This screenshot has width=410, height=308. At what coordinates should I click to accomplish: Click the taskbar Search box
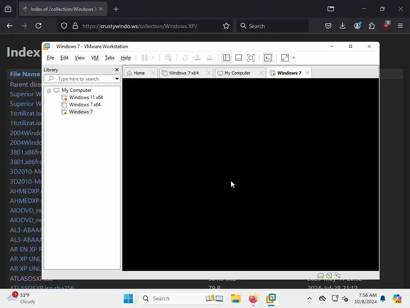pos(182,298)
